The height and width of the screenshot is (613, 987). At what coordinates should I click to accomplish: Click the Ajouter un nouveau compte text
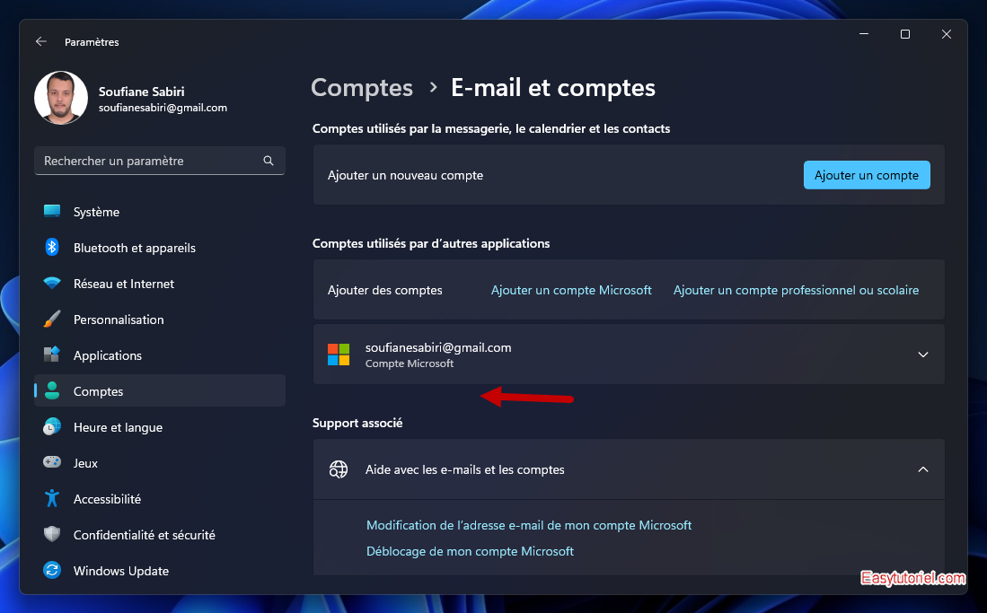(405, 175)
